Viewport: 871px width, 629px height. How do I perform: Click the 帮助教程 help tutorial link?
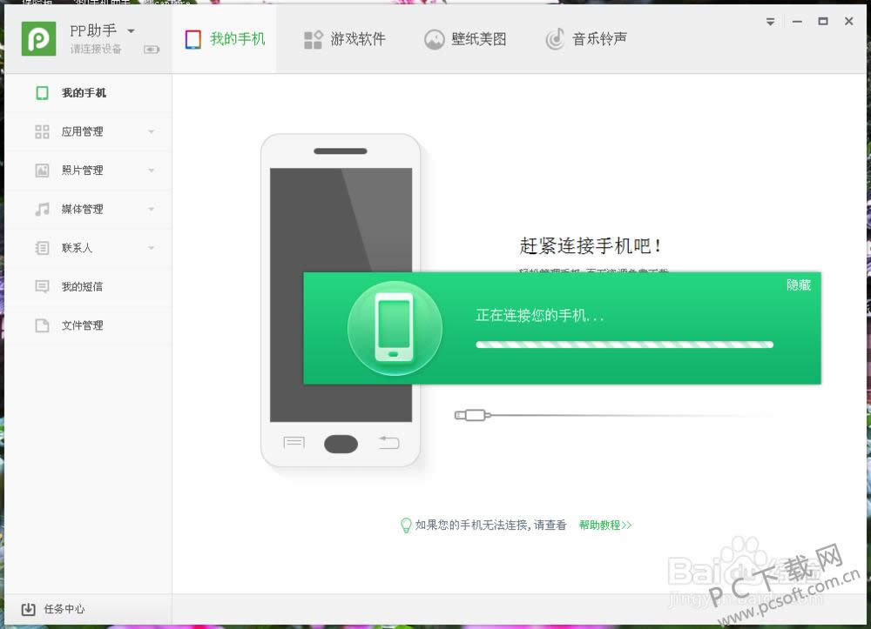(x=604, y=525)
